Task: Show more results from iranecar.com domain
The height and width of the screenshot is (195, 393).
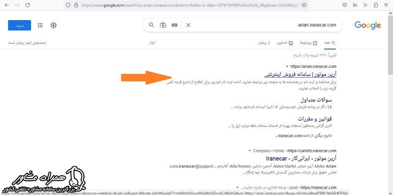Action: [x=304, y=136]
